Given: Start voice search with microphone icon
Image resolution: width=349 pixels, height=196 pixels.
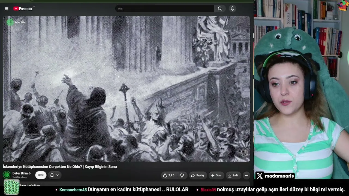Looking at the screenshot, I should 232,8.
